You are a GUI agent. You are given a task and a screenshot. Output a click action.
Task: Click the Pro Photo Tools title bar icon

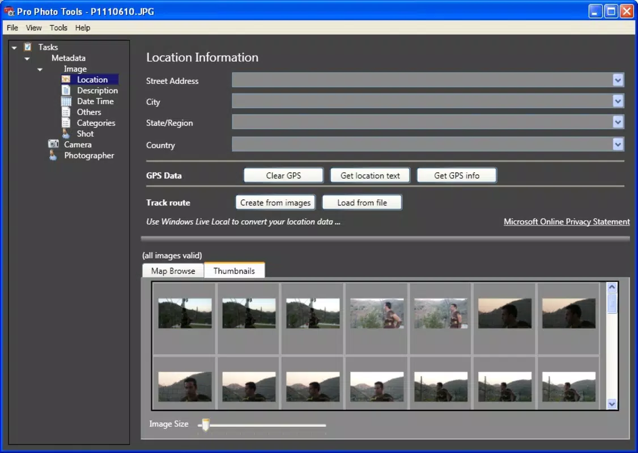[x=9, y=11]
